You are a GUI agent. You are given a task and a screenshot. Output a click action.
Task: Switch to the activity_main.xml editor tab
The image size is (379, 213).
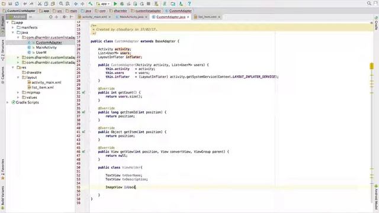[x=94, y=17]
